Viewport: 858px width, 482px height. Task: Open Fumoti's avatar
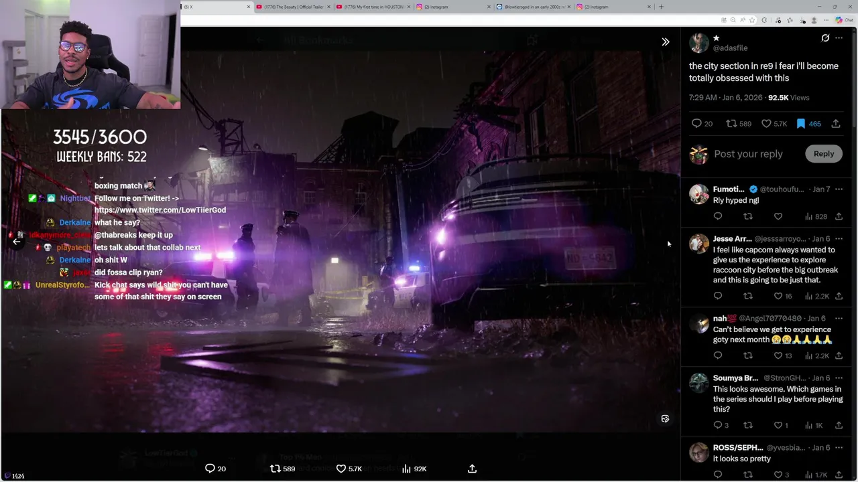pyautogui.click(x=698, y=194)
